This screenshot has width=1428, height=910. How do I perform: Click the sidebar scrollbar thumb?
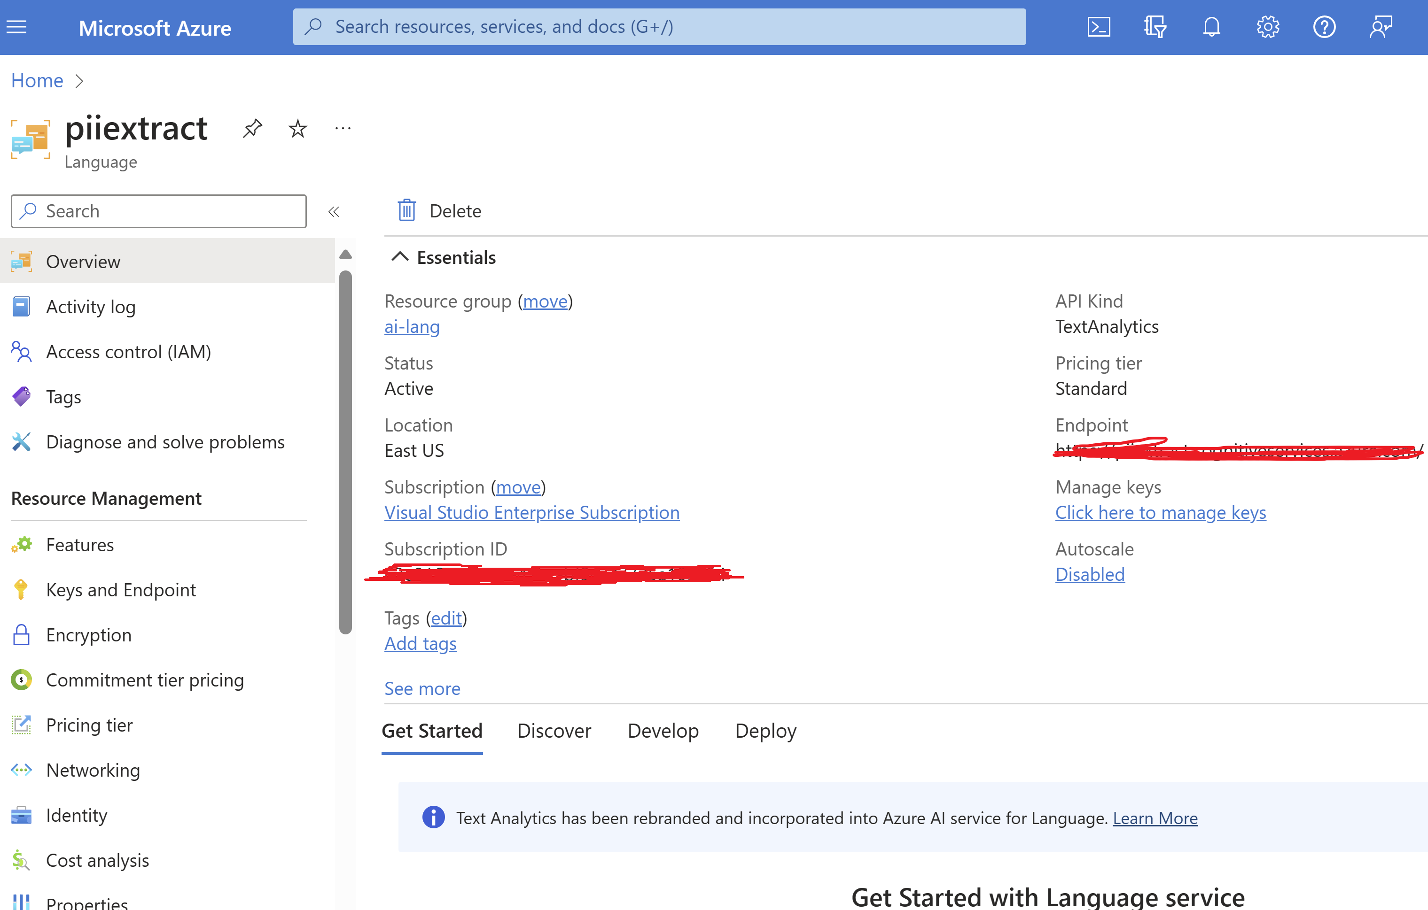click(346, 452)
